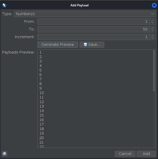Click inside the Increment number field
This screenshot has width=158, height=159.
pos(94,37)
